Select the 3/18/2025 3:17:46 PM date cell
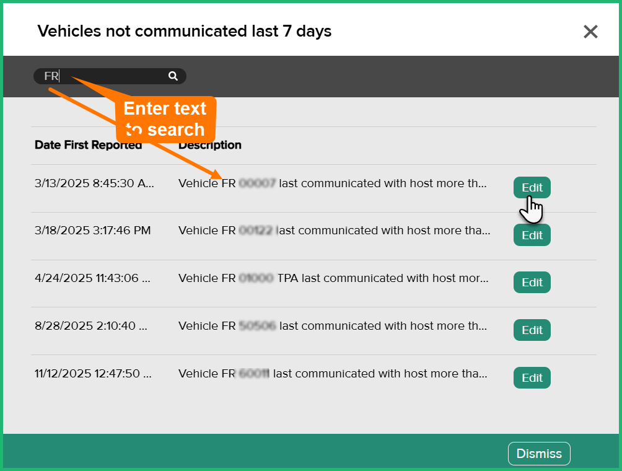 tap(93, 231)
